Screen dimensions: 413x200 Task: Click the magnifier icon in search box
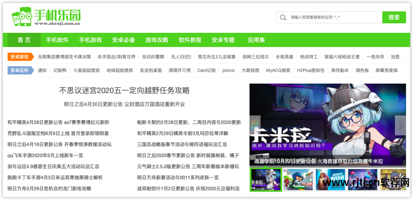(283, 17)
